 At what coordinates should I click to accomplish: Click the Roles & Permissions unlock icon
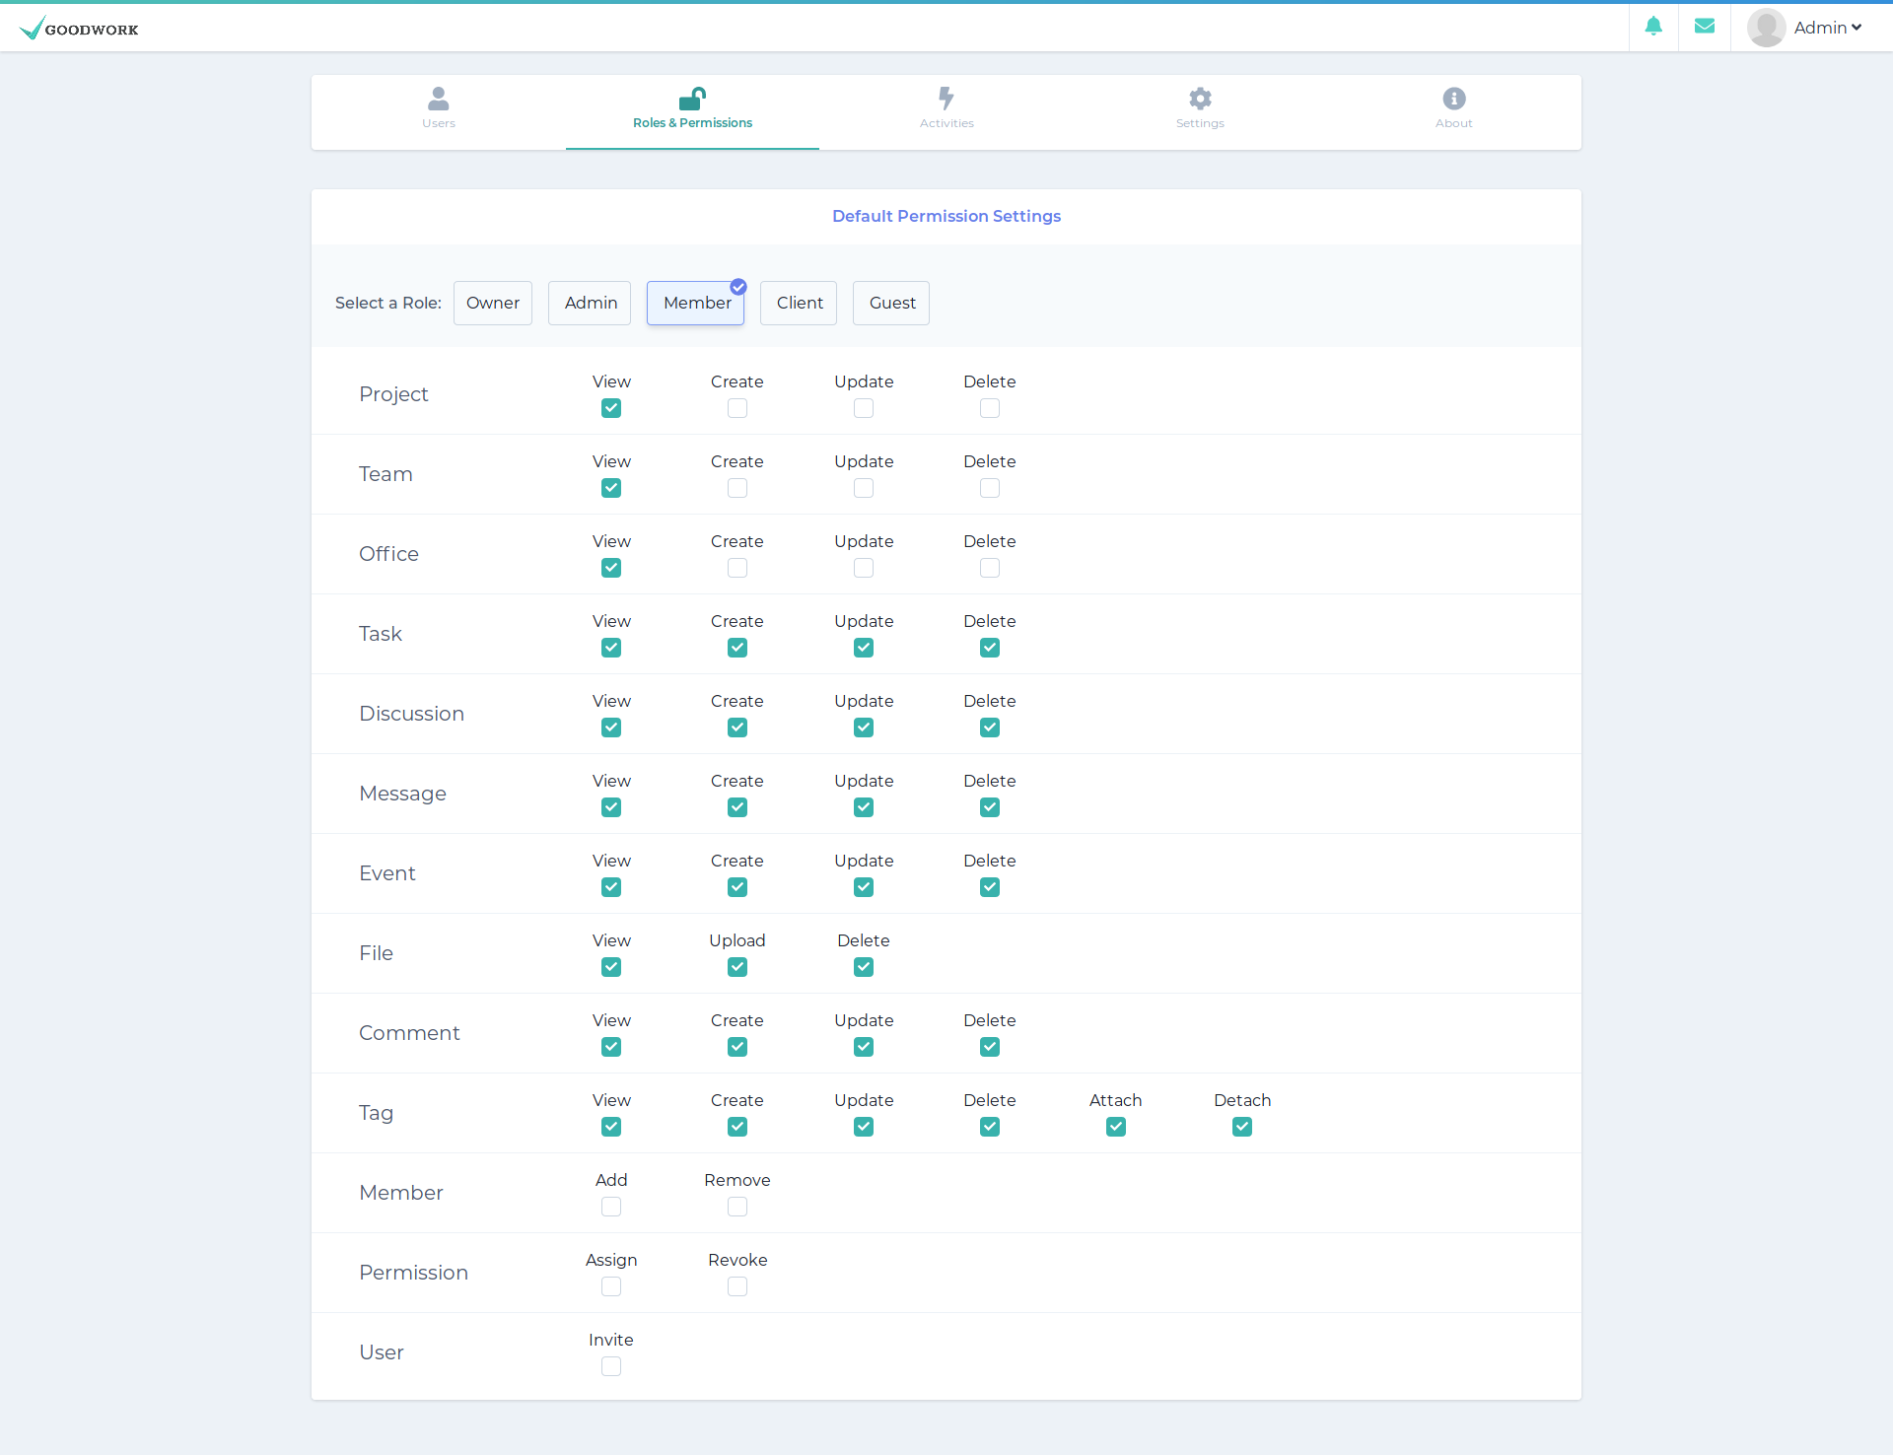pos(692,99)
